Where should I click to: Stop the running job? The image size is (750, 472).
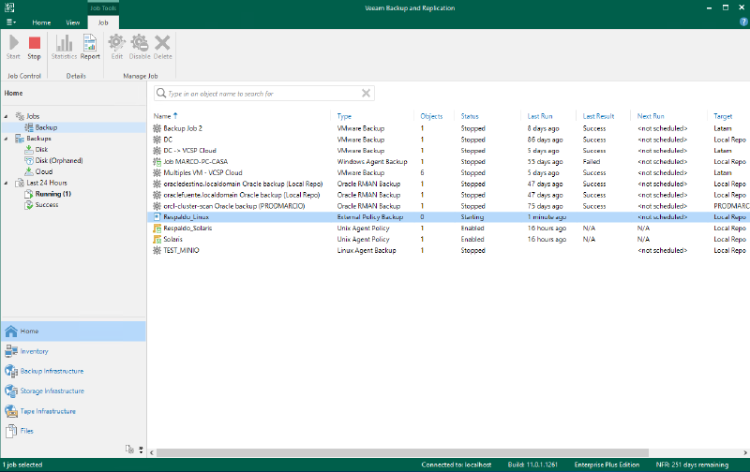point(34,47)
